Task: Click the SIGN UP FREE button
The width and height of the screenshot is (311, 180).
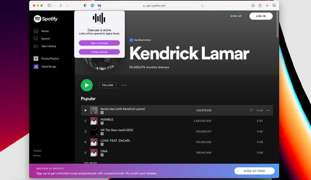Action: tap(254, 171)
